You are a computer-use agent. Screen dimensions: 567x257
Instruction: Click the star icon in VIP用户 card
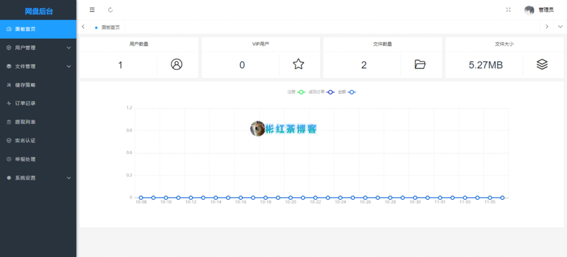click(x=298, y=65)
